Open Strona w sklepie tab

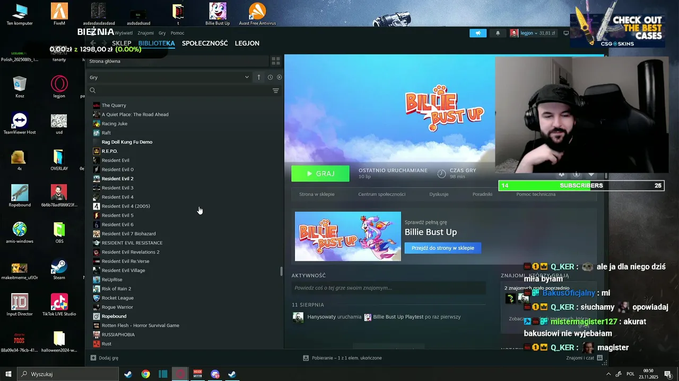(x=317, y=194)
